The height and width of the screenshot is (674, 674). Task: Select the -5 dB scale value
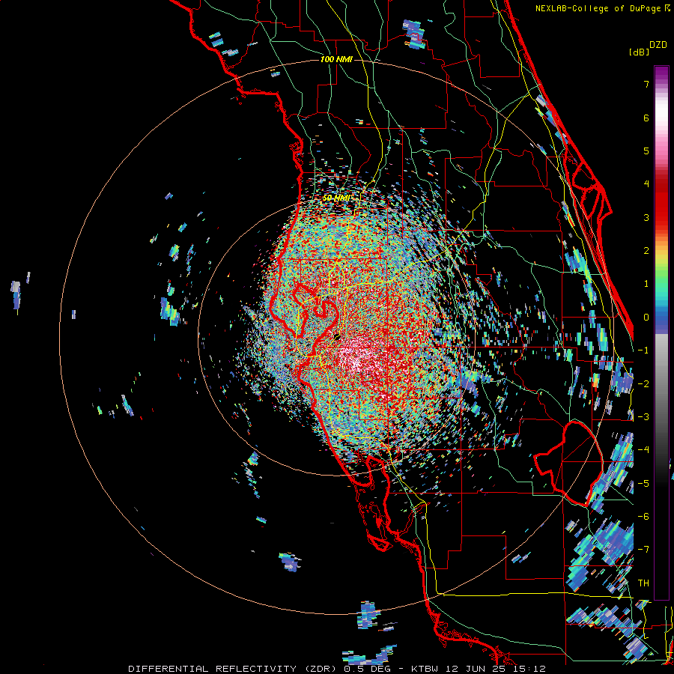point(643,483)
